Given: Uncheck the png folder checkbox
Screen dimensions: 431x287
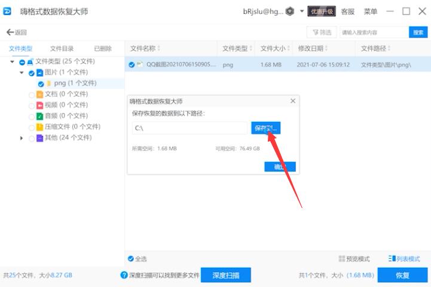Looking at the screenshot, I should [x=41, y=84].
